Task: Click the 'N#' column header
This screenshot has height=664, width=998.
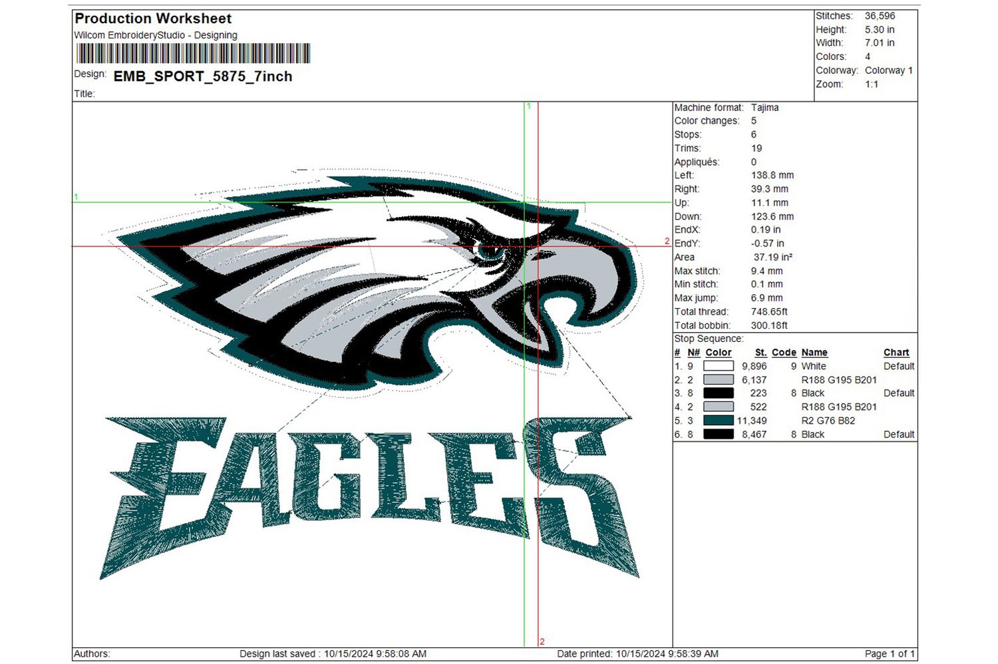Action: click(x=693, y=353)
